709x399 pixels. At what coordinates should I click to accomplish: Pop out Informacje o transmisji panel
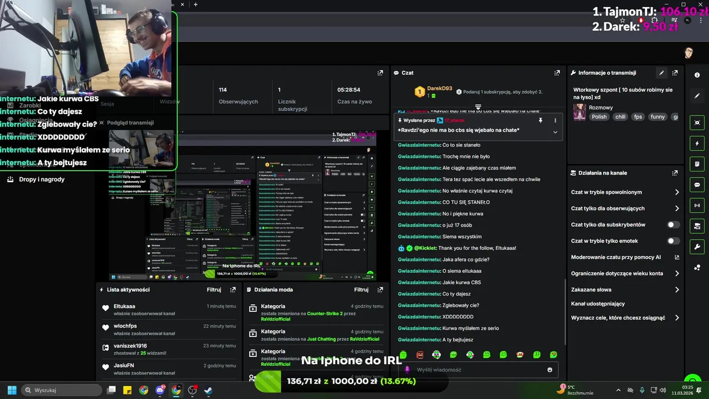coord(675,73)
